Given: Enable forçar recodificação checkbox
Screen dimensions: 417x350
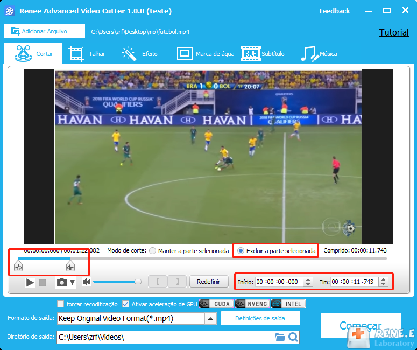Looking at the screenshot, I should click(61, 304).
